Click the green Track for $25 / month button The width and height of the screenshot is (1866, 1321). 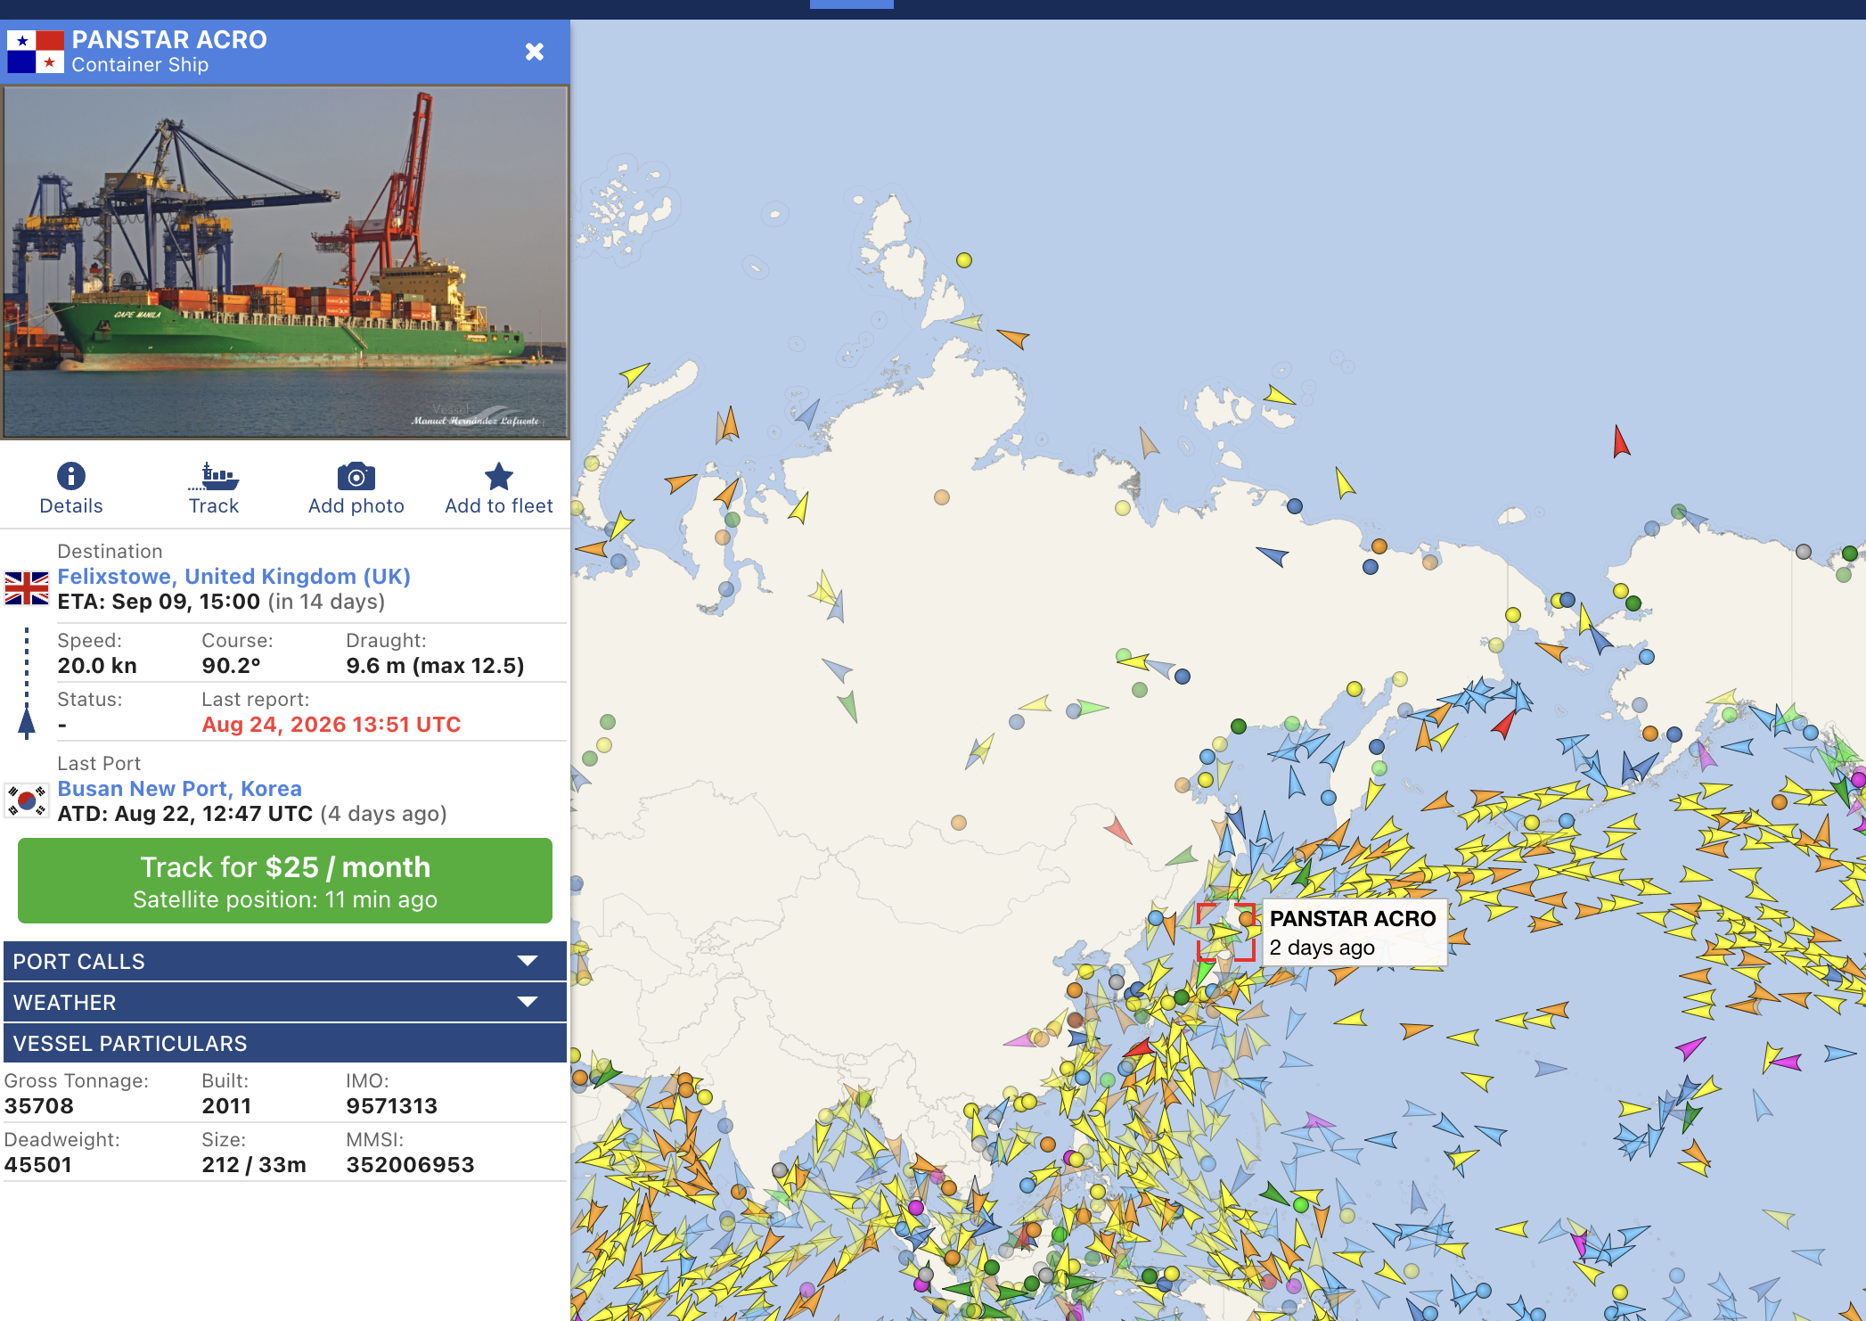click(285, 881)
